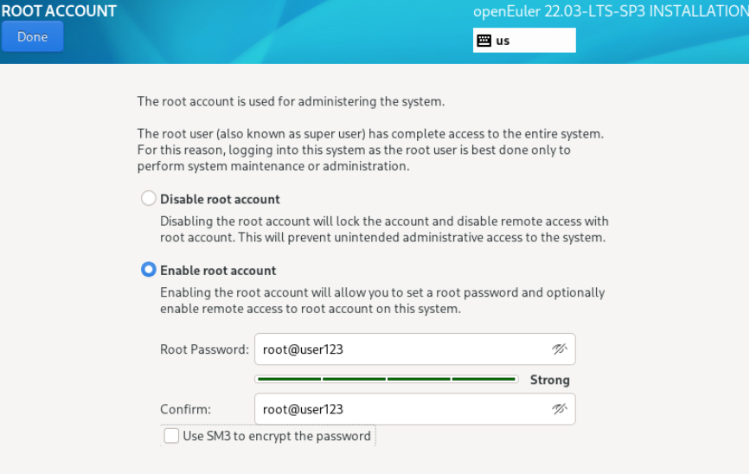The width and height of the screenshot is (750, 474).
Task: Select the Disable root account radio button
Action: click(x=149, y=199)
